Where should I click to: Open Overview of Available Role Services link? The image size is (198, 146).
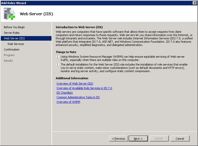[84, 88]
